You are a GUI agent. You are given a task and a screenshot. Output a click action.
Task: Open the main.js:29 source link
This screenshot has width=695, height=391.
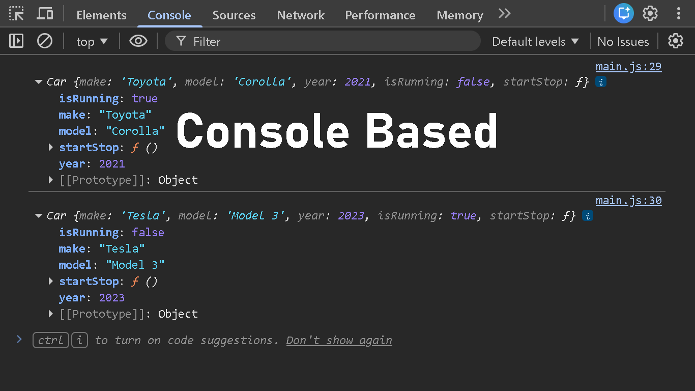pyautogui.click(x=628, y=67)
